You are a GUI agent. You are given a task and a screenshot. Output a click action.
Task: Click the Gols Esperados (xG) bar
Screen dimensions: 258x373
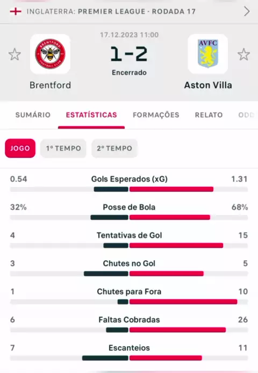point(129,189)
